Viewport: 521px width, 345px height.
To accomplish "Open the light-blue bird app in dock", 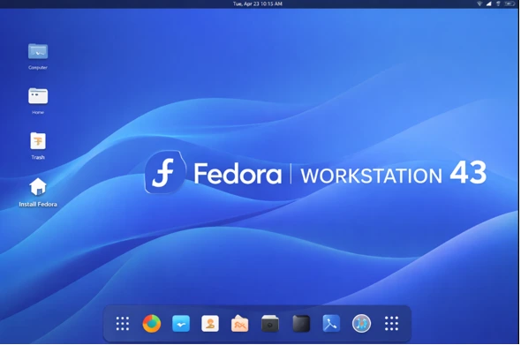I will [x=181, y=324].
